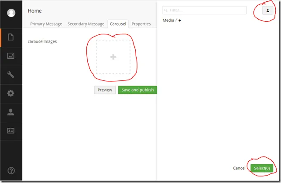This screenshot has width=281, height=183.
Task: Switch to the Secondary Message tab
Action: click(x=86, y=24)
